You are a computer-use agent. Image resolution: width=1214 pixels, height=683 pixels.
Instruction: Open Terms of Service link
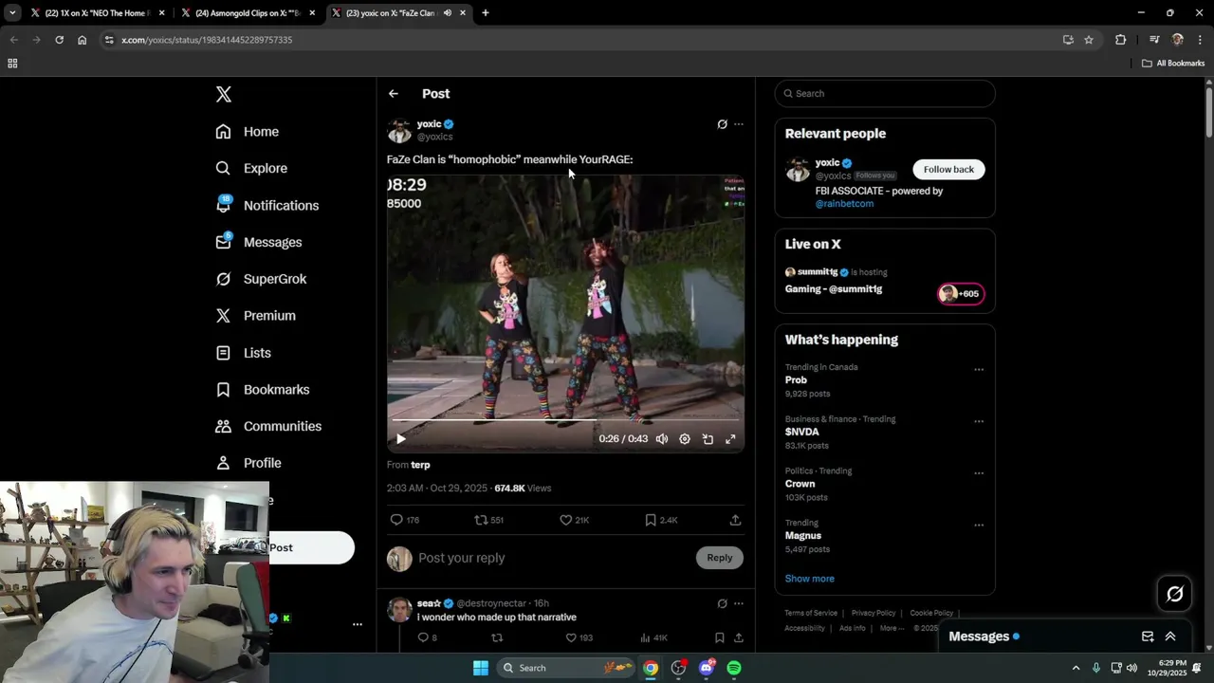pos(811,613)
